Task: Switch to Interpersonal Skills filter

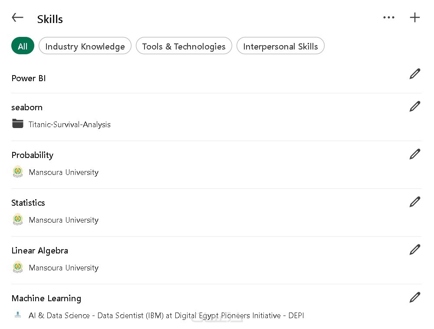Action: pyautogui.click(x=280, y=46)
